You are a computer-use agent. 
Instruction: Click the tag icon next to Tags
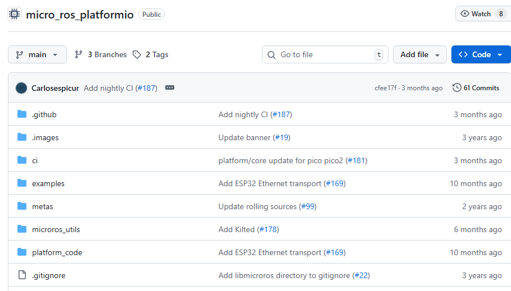(x=137, y=54)
